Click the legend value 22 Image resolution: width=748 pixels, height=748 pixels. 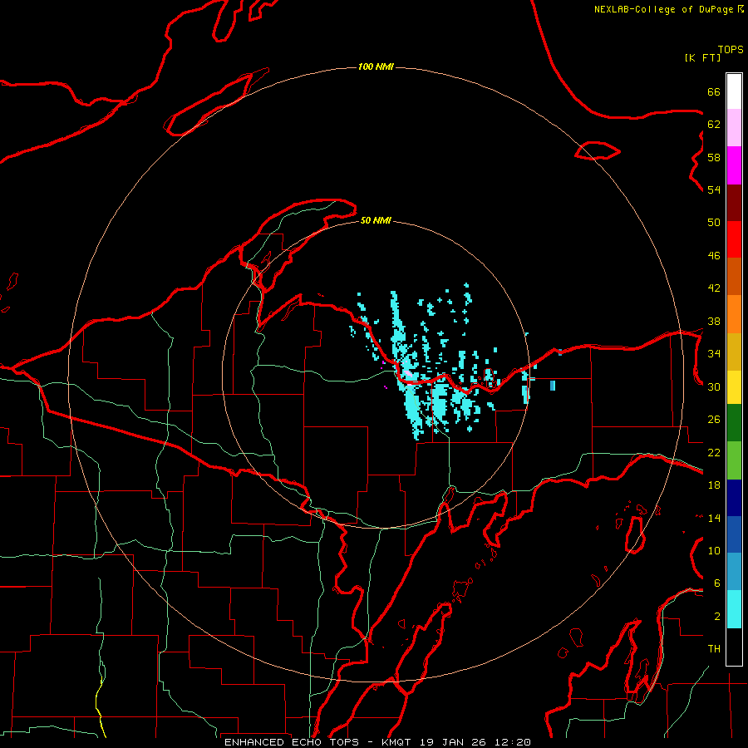click(714, 453)
